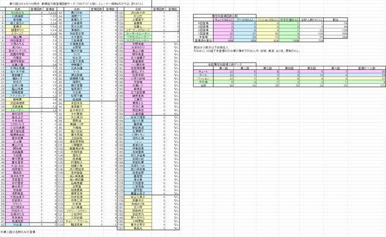Viewport: 386px width, 237px height.
Task: Click the sheet title cell starting 第六回
Action: click(77, 4)
